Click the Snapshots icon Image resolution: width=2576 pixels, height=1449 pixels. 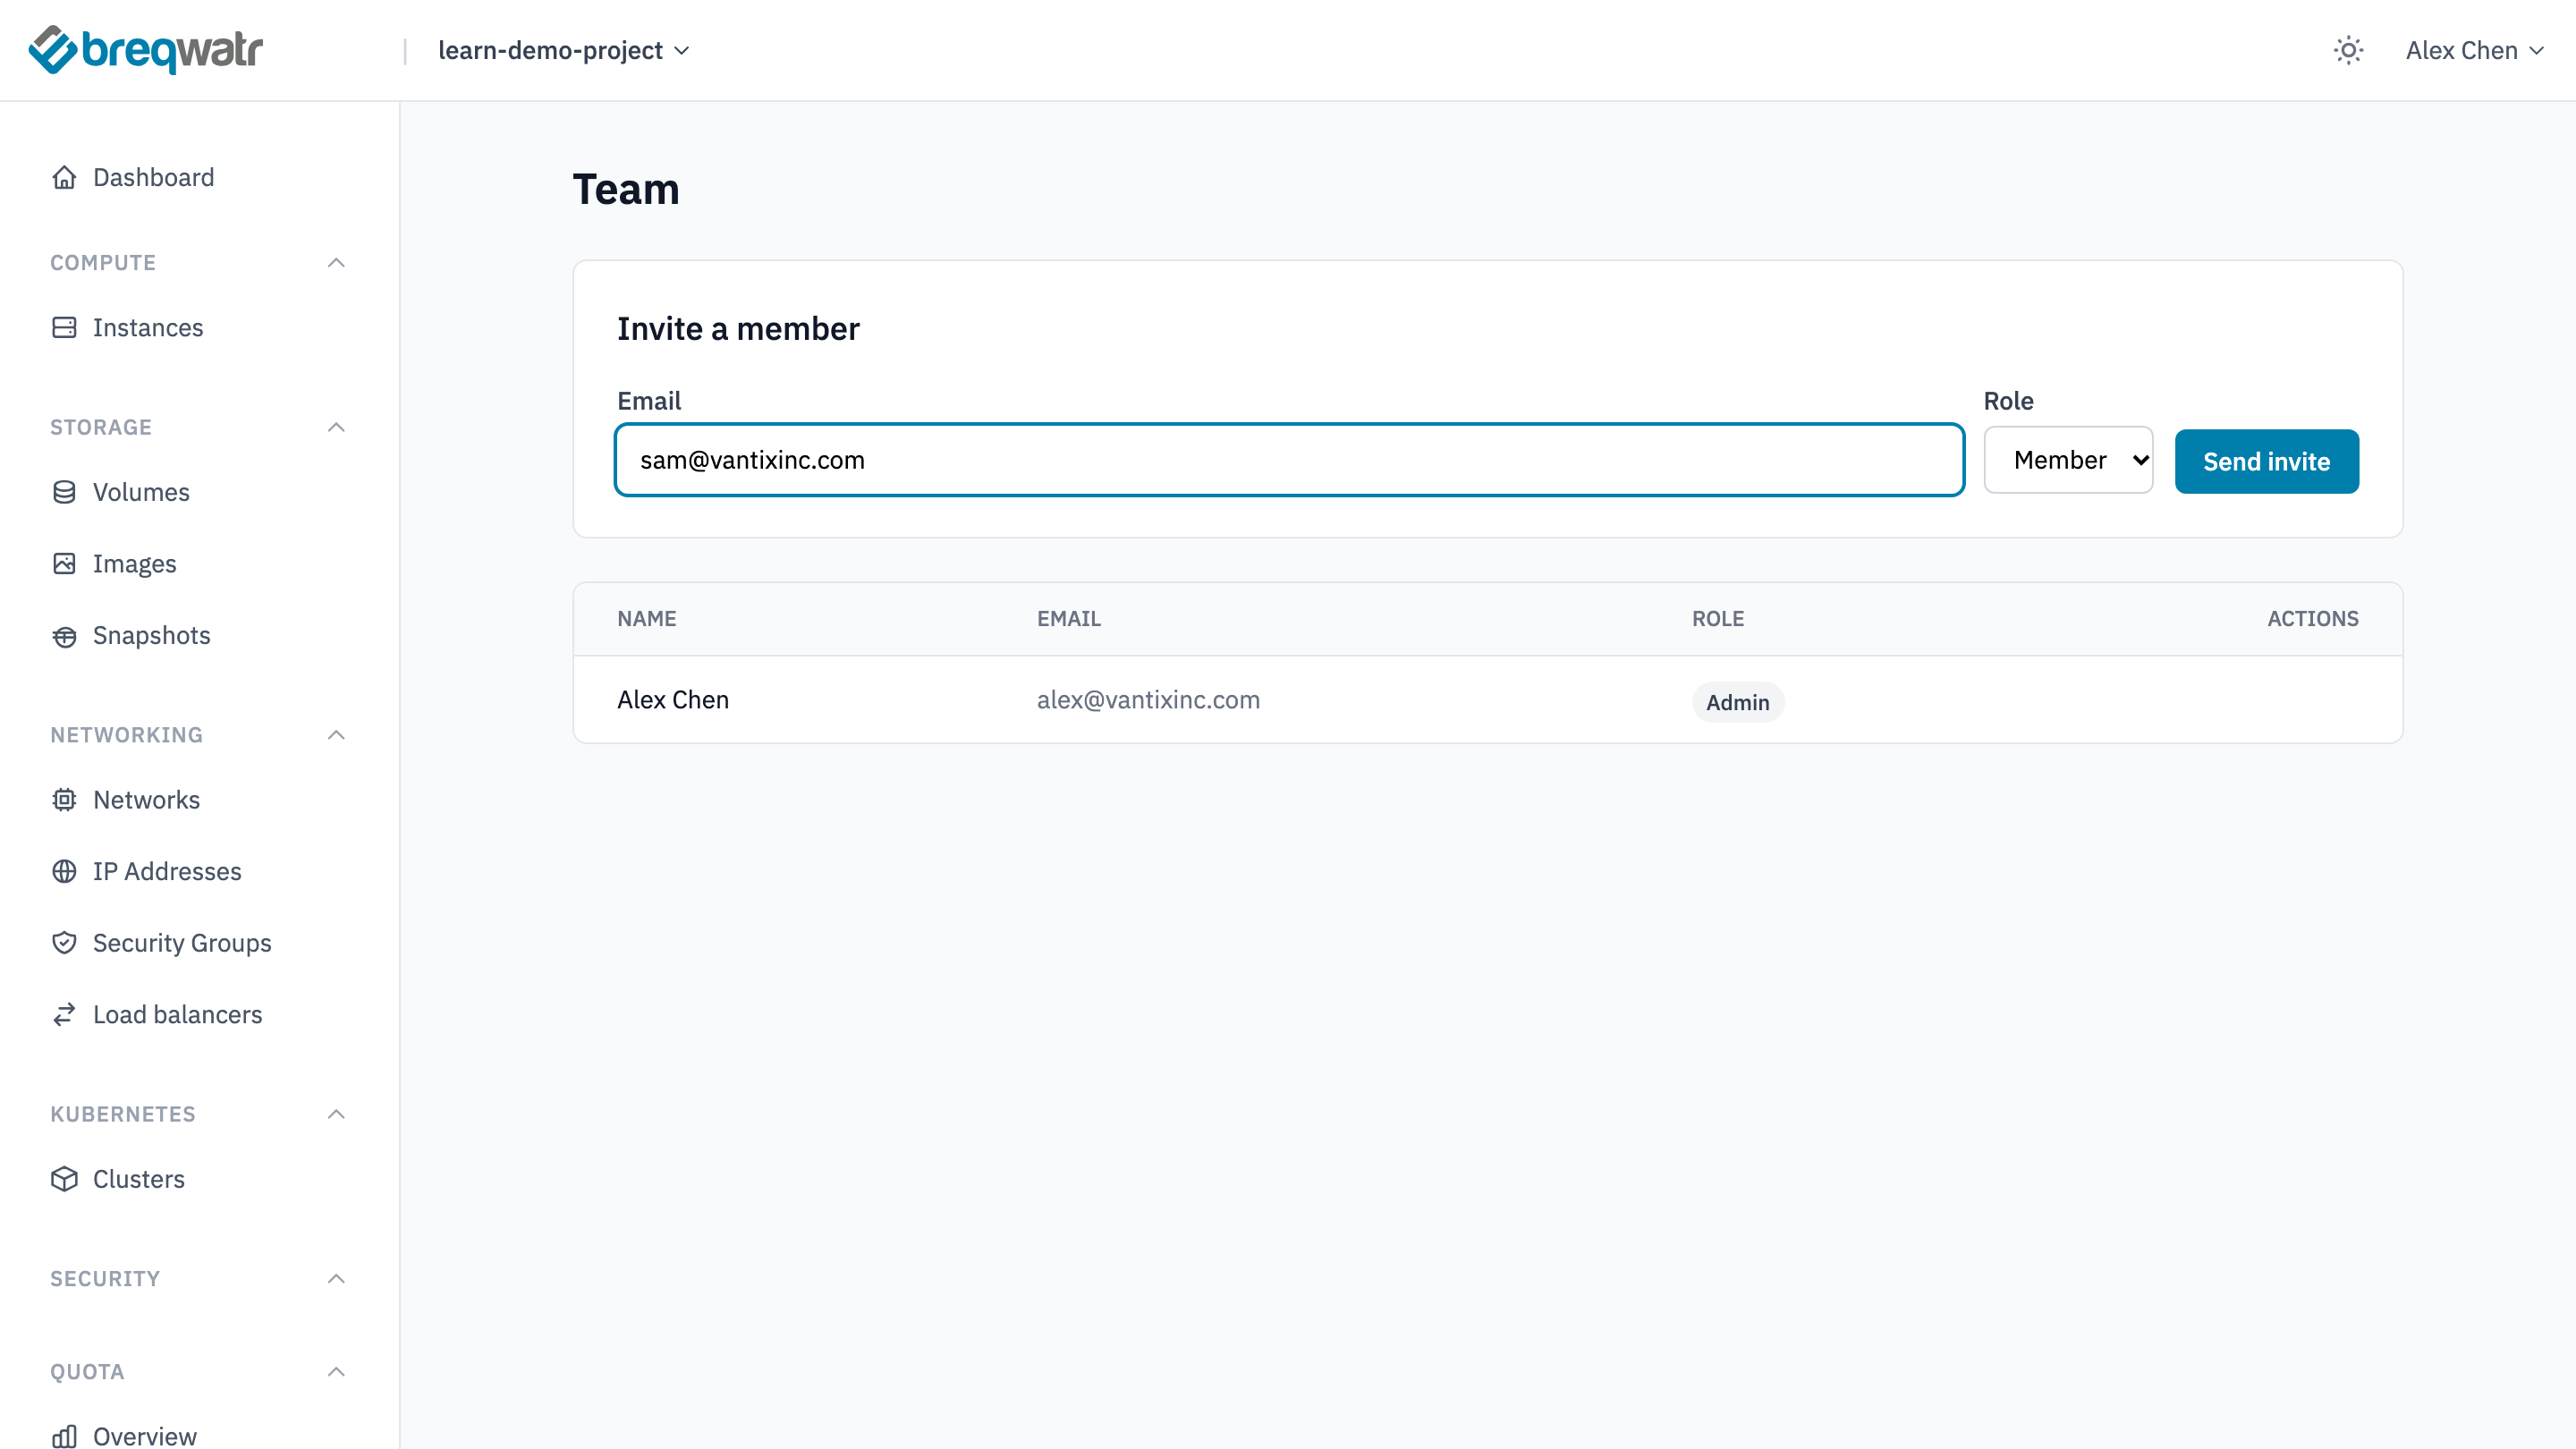64,636
